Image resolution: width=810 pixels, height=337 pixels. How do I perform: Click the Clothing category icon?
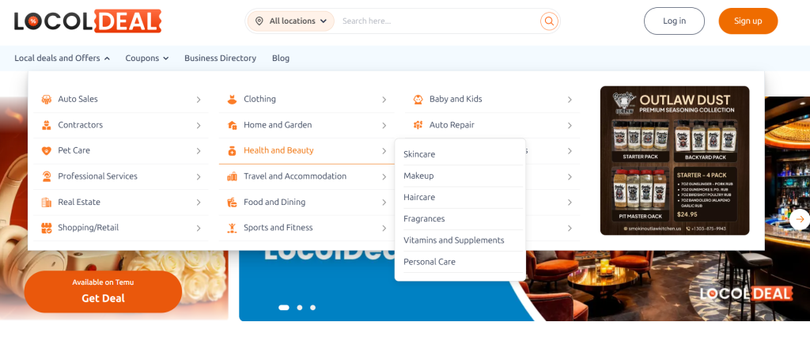click(232, 100)
